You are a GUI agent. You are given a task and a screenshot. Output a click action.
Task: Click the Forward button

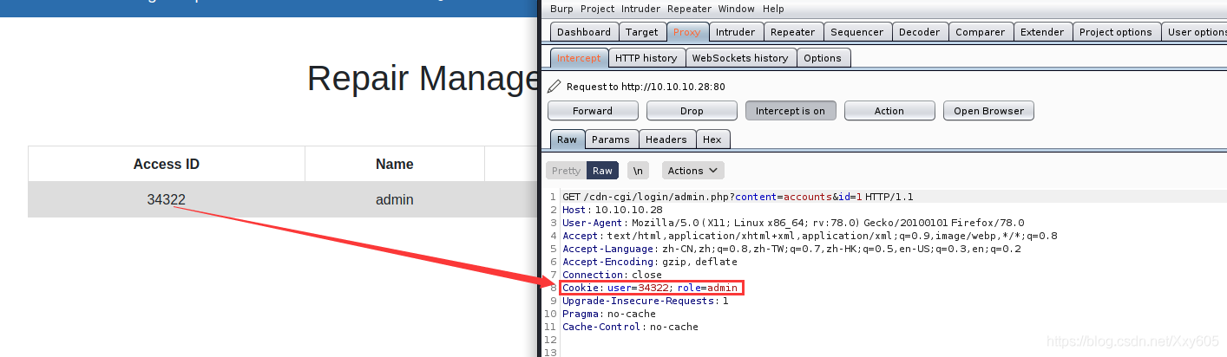pos(593,111)
